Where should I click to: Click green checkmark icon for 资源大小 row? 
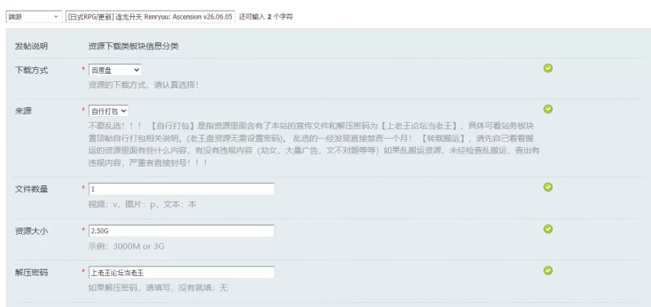pos(548,229)
